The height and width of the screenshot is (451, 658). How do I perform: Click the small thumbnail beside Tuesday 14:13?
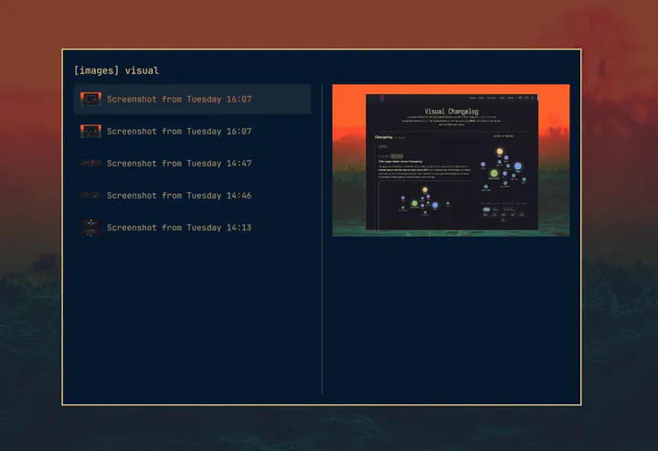click(x=90, y=228)
